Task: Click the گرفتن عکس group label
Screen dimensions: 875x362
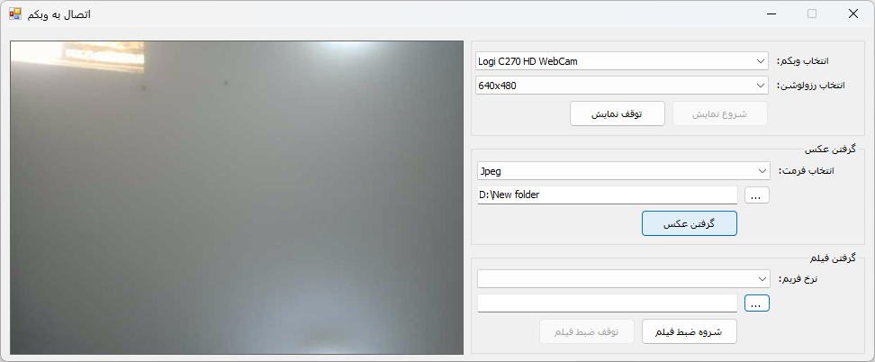Action: (830, 149)
